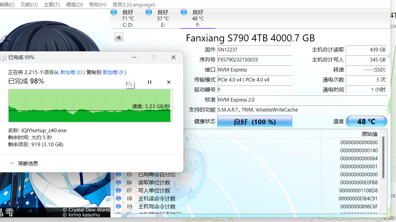Open the 语言(L)(Language) menu
This screenshot has height=222, width=396.
(x=134, y=5)
